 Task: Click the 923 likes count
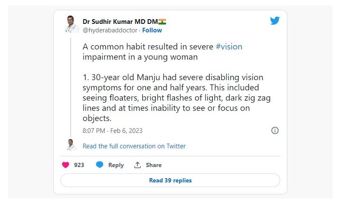(79, 165)
